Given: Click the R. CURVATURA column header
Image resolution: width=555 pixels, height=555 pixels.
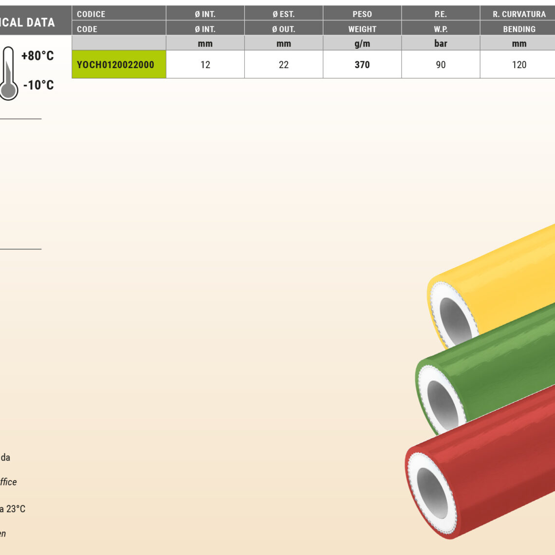Looking at the screenshot, I should [519, 14].
